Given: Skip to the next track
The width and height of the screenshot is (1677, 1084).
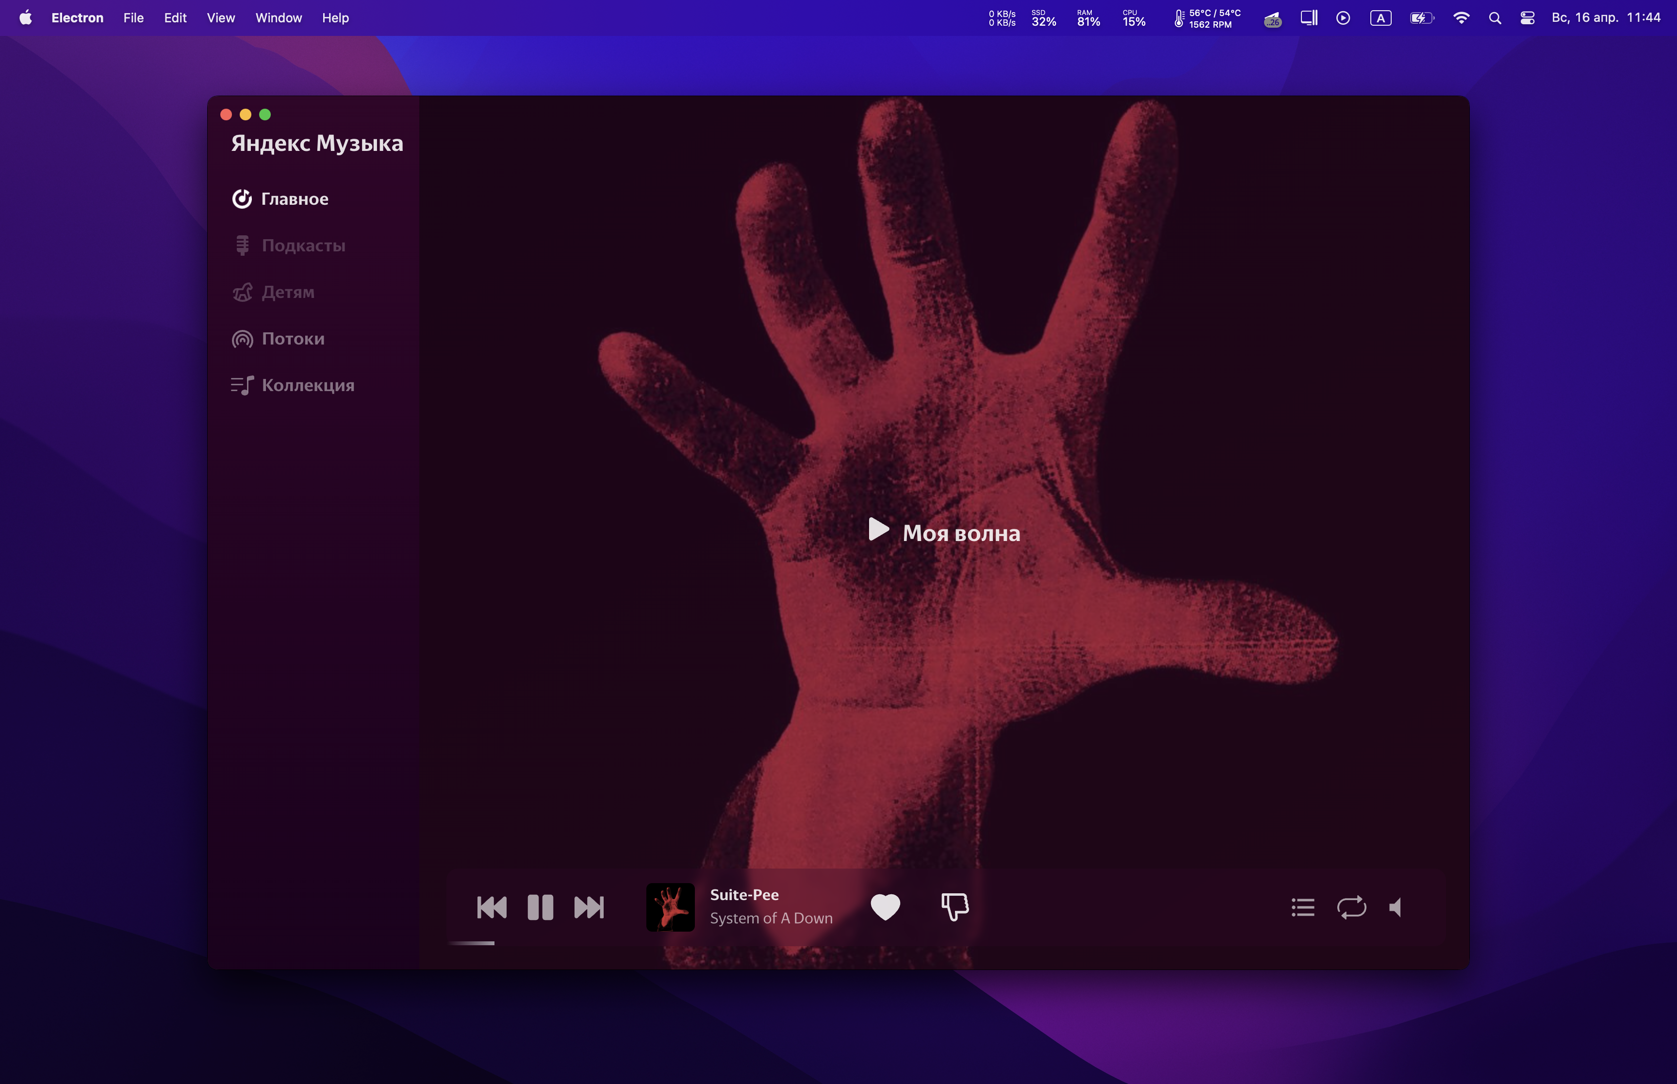Looking at the screenshot, I should tap(589, 907).
